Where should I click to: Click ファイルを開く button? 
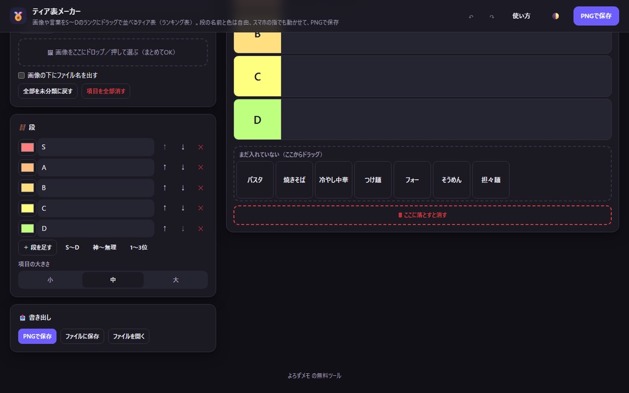(129, 337)
